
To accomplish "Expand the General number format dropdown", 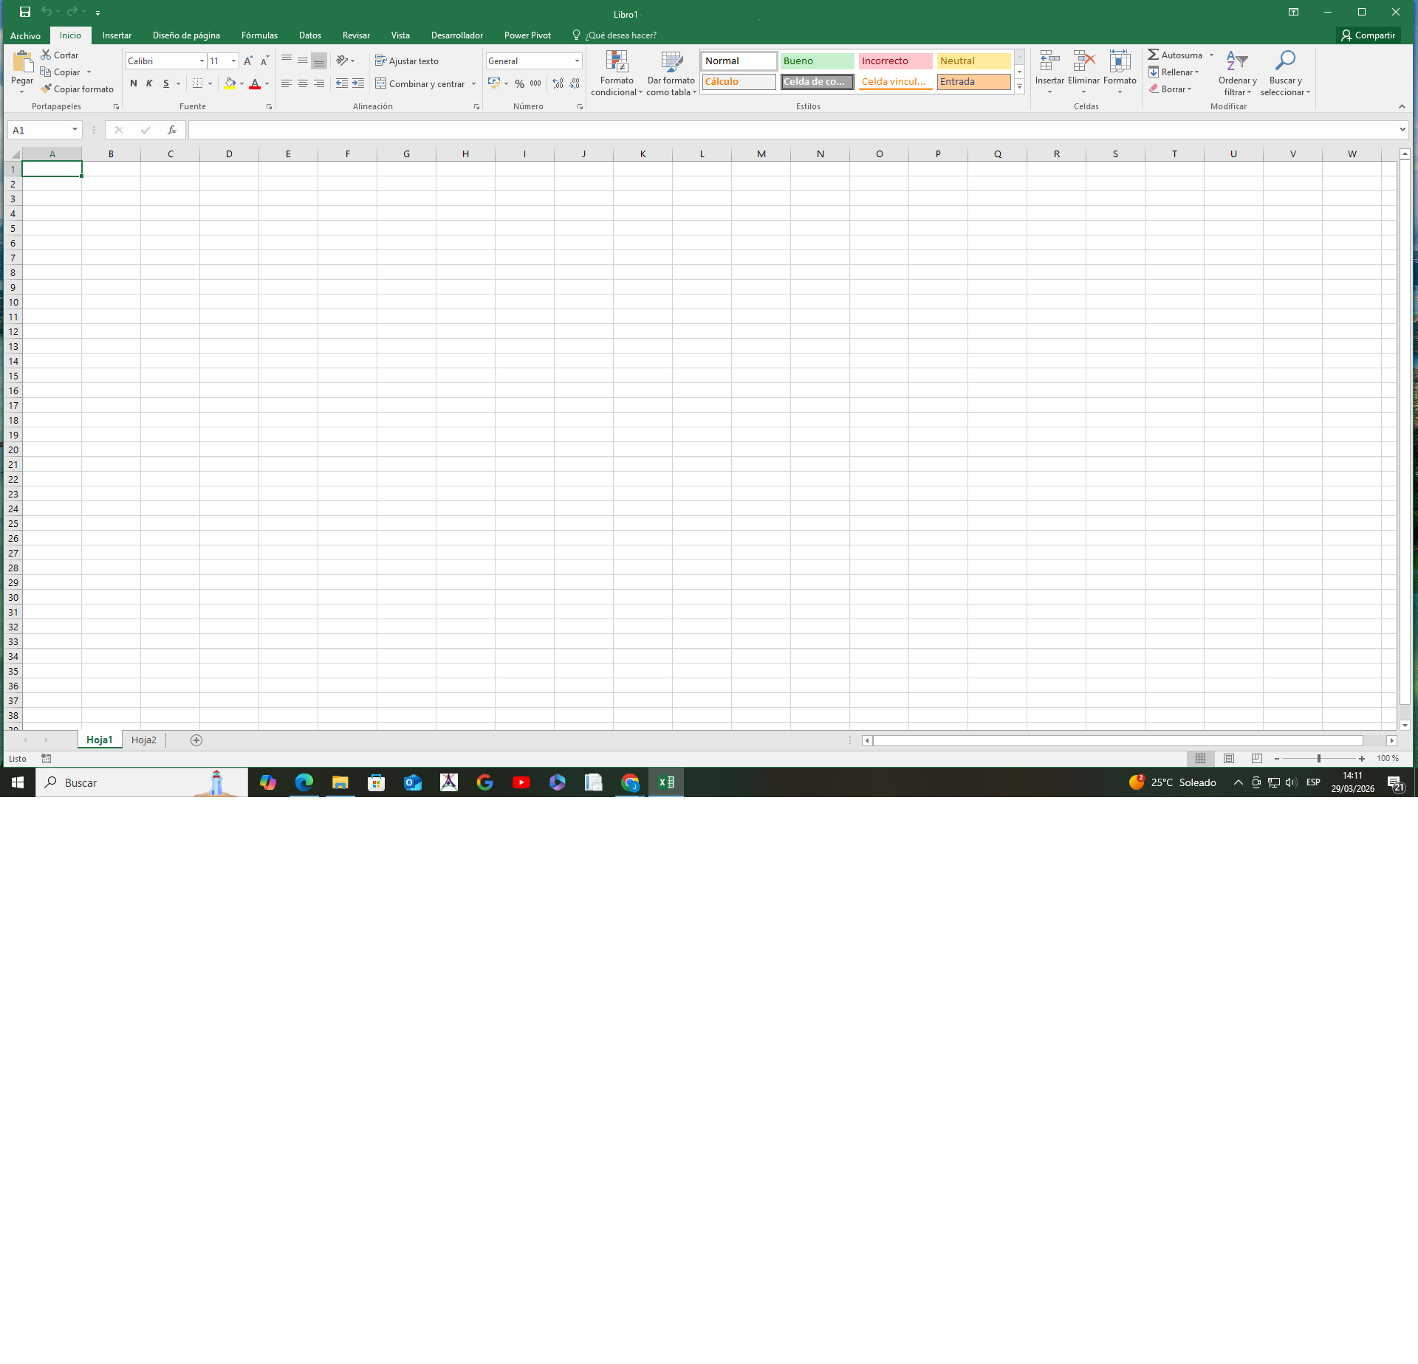I will pos(576,61).
